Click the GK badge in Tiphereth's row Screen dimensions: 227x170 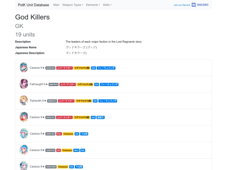pyautogui.click(x=95, y=101)
